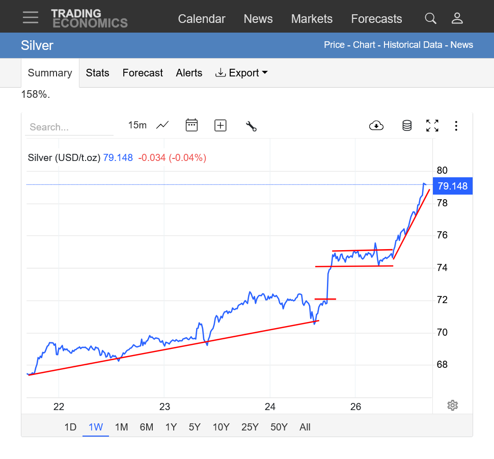This screenshot has height=459, width=494.
Task: Click the plus box compare icon
Action: (220, 125)
